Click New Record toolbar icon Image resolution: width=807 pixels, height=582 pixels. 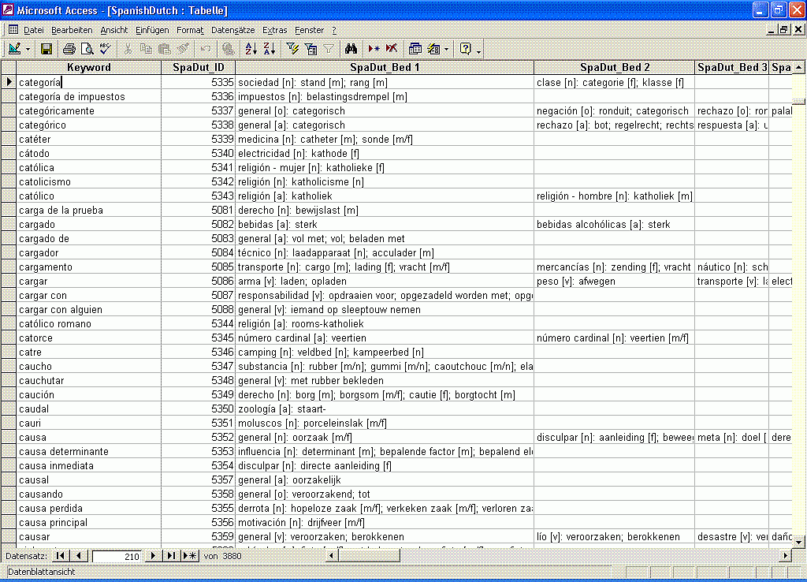374,49
